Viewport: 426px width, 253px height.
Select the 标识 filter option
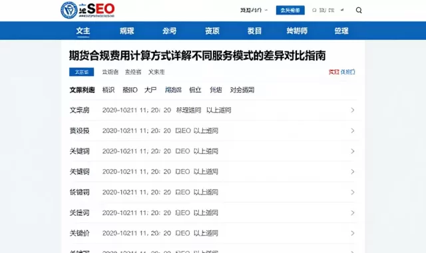click(x=108, y=90)
